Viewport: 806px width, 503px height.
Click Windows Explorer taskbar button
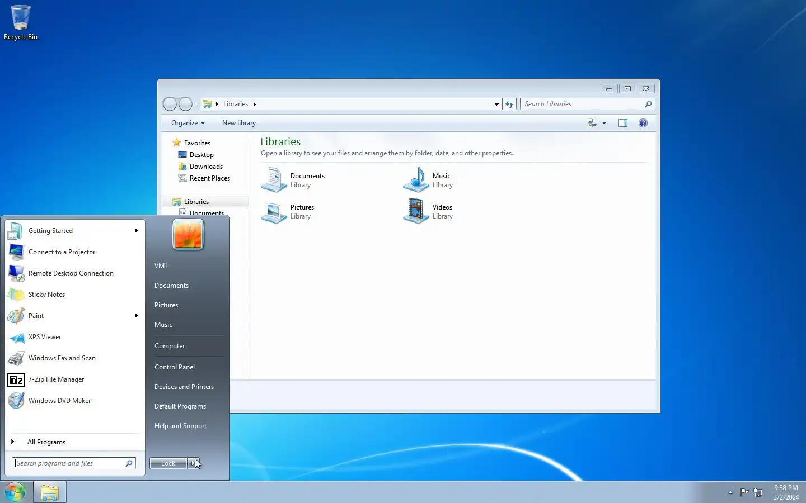(50, 492)
